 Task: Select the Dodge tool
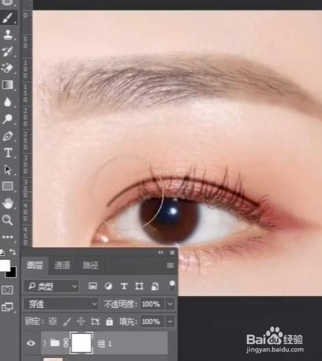pos(8,119)
